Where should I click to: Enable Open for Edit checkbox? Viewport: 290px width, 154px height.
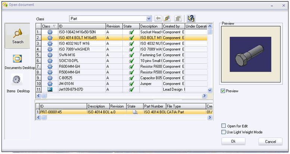tap(224, 126)
